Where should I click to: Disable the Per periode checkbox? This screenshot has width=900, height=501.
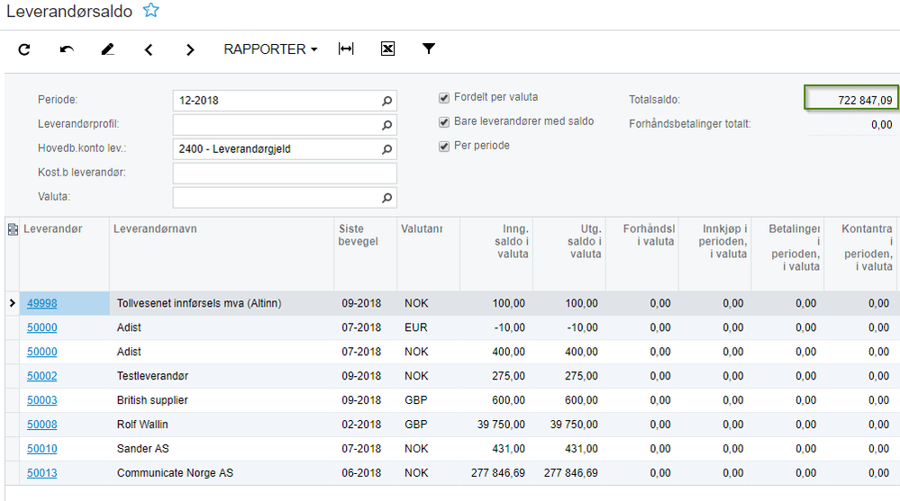point(444,146)
